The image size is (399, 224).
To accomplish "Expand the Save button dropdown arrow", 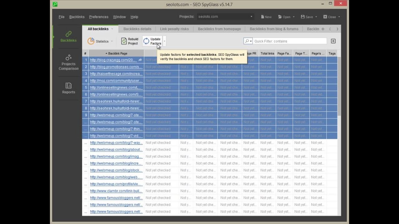I will [x=316, y=17].
